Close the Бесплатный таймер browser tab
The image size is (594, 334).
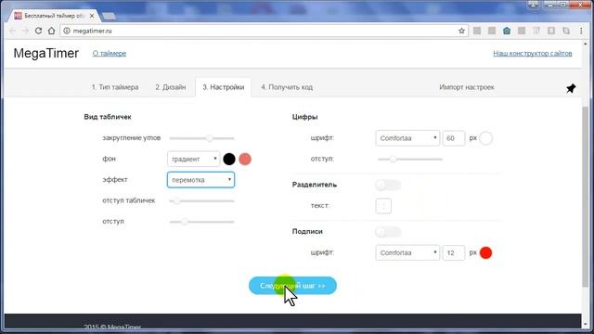coord(92,16)
